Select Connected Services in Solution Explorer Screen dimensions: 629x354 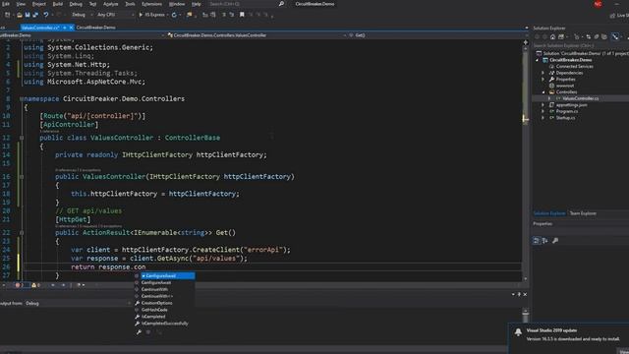[x=574, y=67]
